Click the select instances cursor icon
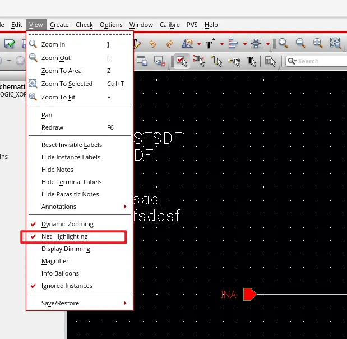Image resolution: width=347 pixels, height=339 pixels. [199, 61]
